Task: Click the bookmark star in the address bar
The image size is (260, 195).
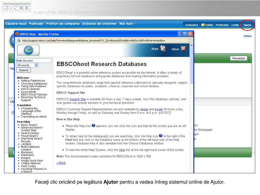Action: click(189, 40)
